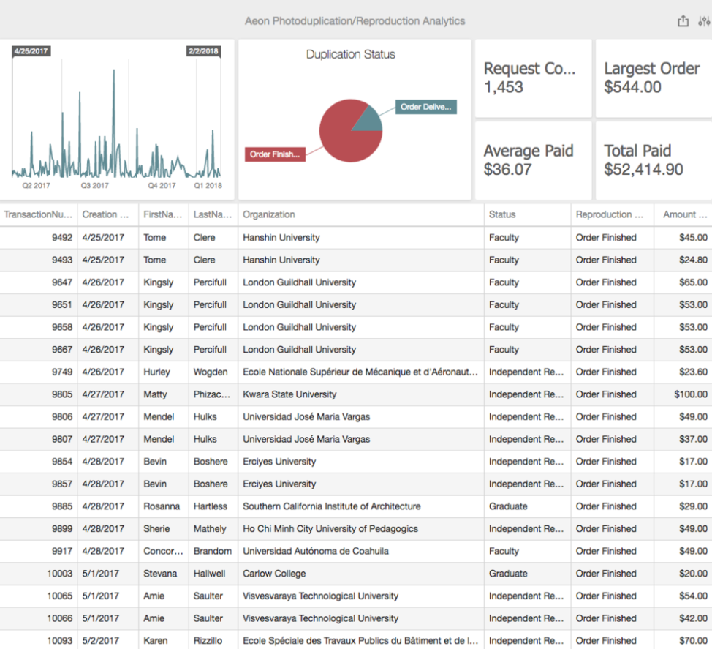Click the Order Delivered pie label
712x649 pixels.
pyautogui.click(x=426, y=108)
